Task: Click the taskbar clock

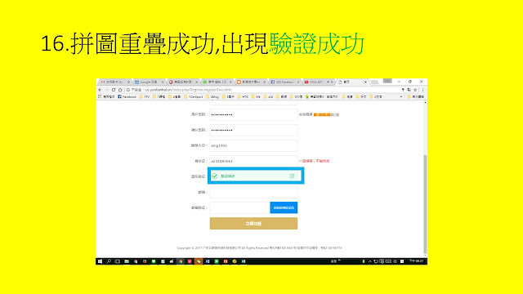Action: (x=416, y=261)
